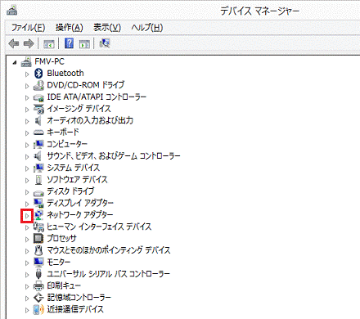Viewport: 360px width, 319px height.
Task: Click the ソフトウェア デバイス icon
Action: [38, 180]
